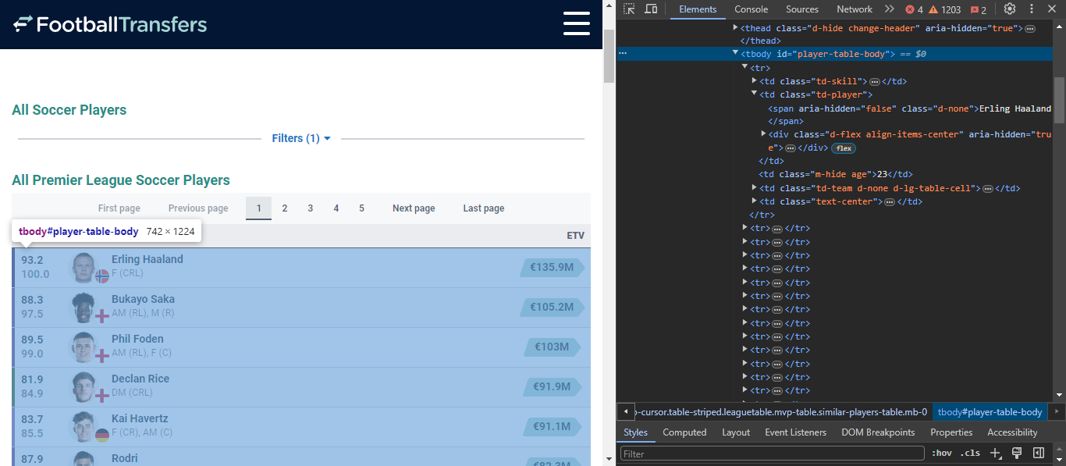The width and height of the screenshot is (1066, 466).
Task: Click the €135.9M ETV value badge
Action: click(552, 268)
